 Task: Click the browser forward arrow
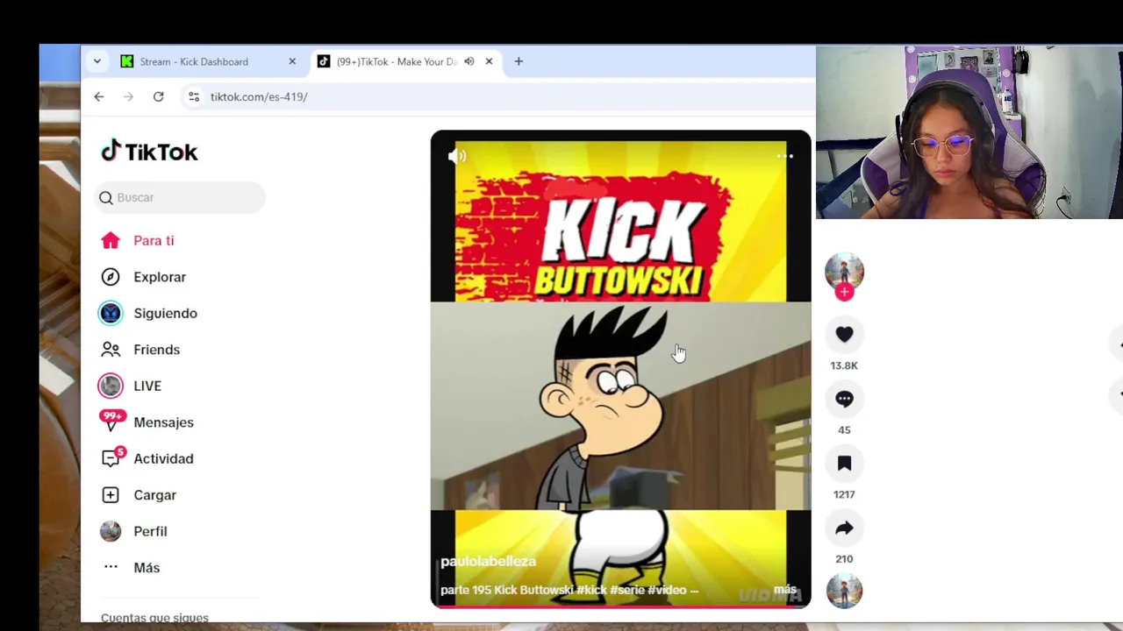coord(128,96)
